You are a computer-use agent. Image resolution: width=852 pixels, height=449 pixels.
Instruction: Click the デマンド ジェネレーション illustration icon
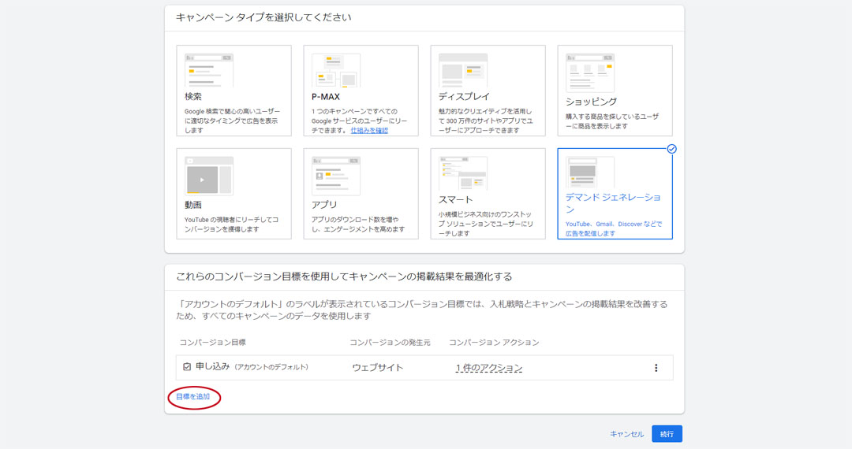591,172
